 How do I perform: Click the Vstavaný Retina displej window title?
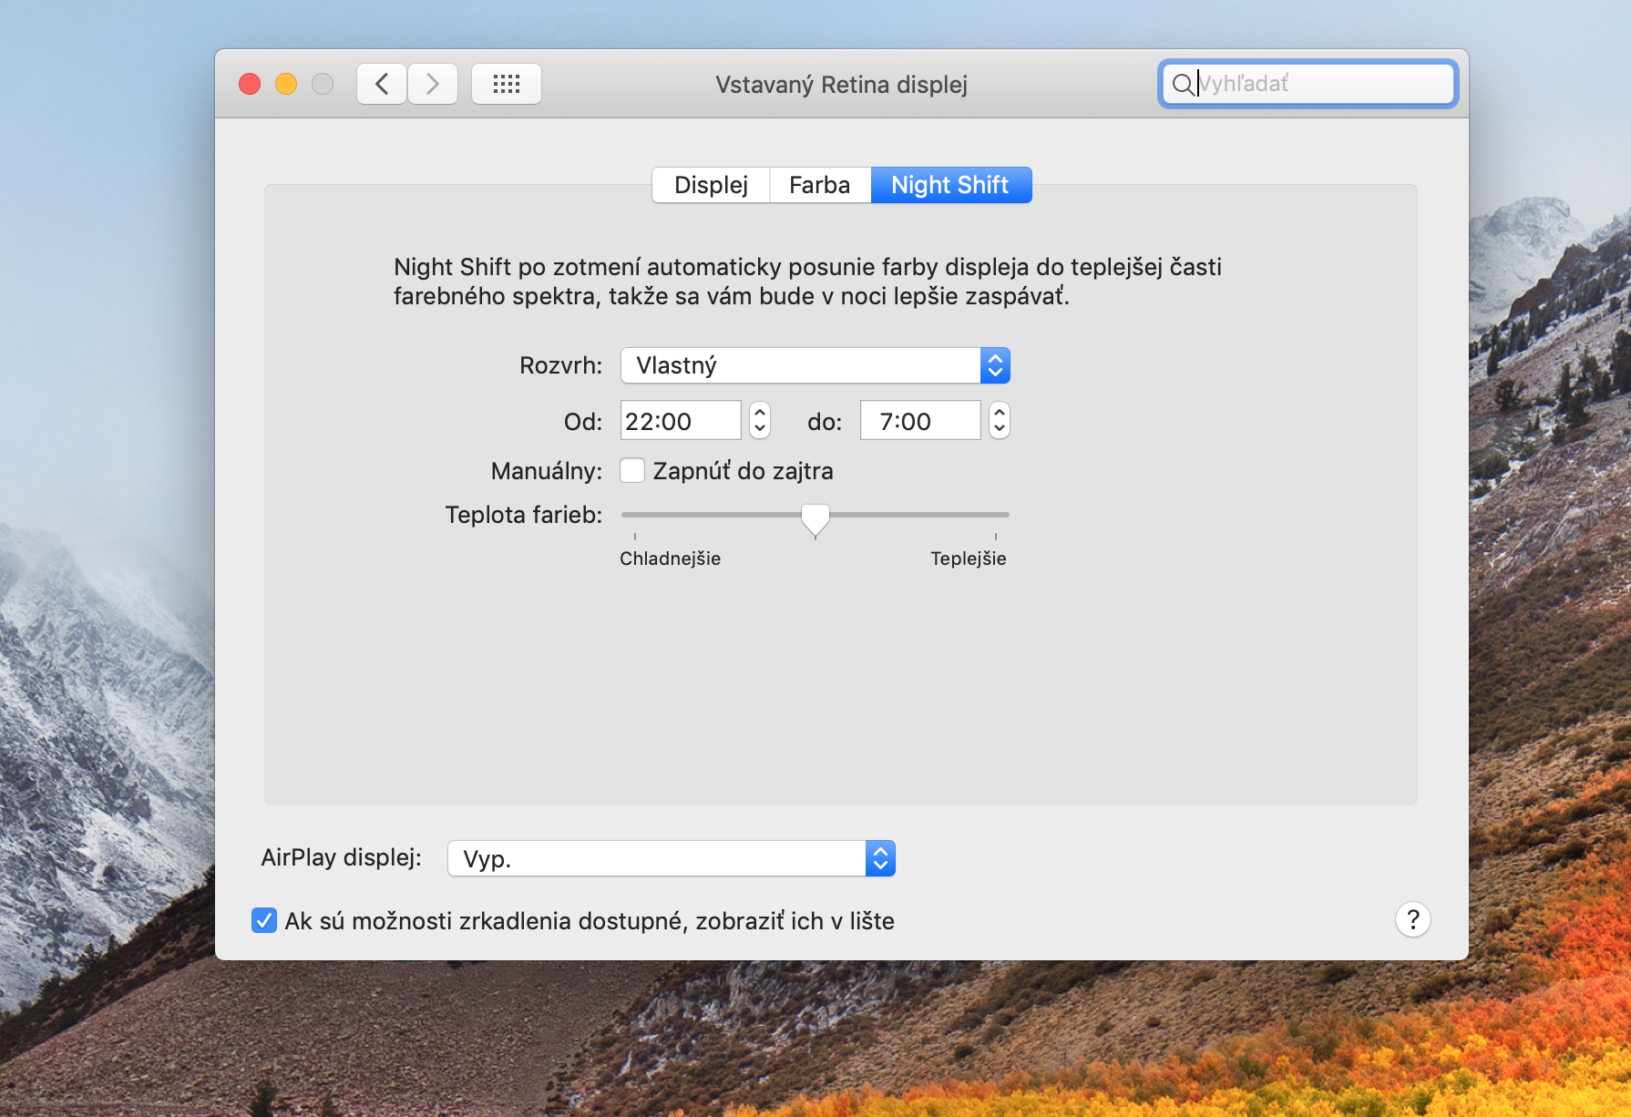coord(841,85)
